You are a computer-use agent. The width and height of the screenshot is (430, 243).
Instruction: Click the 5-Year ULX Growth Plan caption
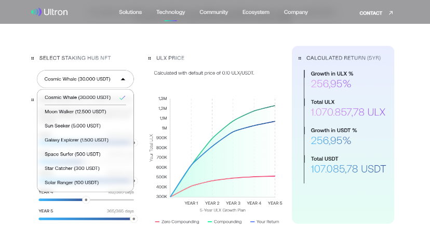click(x=223, y=210)
